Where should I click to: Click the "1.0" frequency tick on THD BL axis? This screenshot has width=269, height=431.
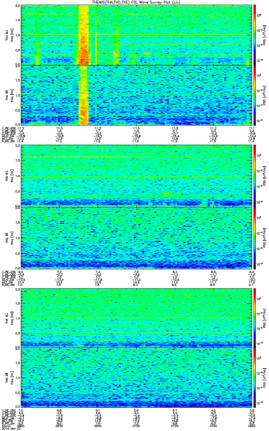(x=18, y=176)
